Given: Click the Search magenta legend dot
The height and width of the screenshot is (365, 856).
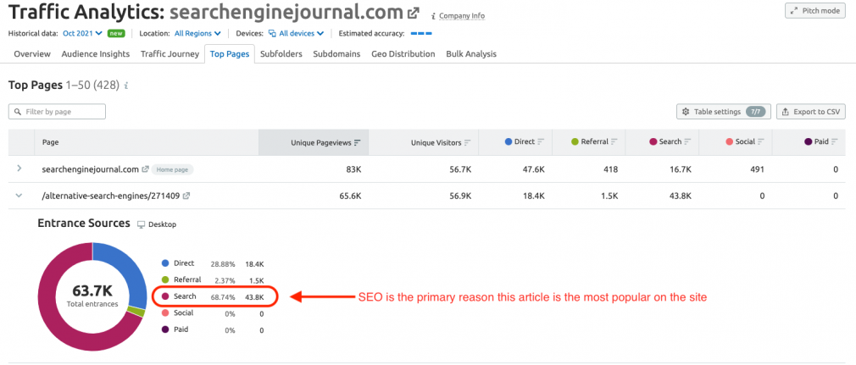Looking at the screenshot, I should (165, 296).
